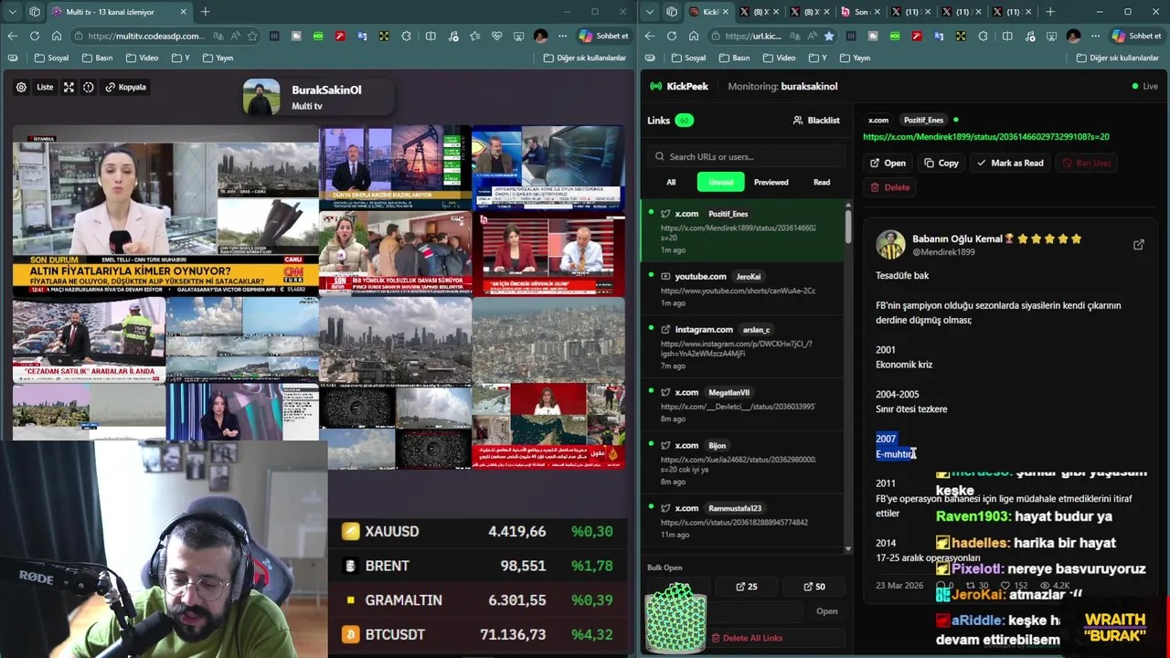Click the XAUUSD ticker row

click(477, 531)
